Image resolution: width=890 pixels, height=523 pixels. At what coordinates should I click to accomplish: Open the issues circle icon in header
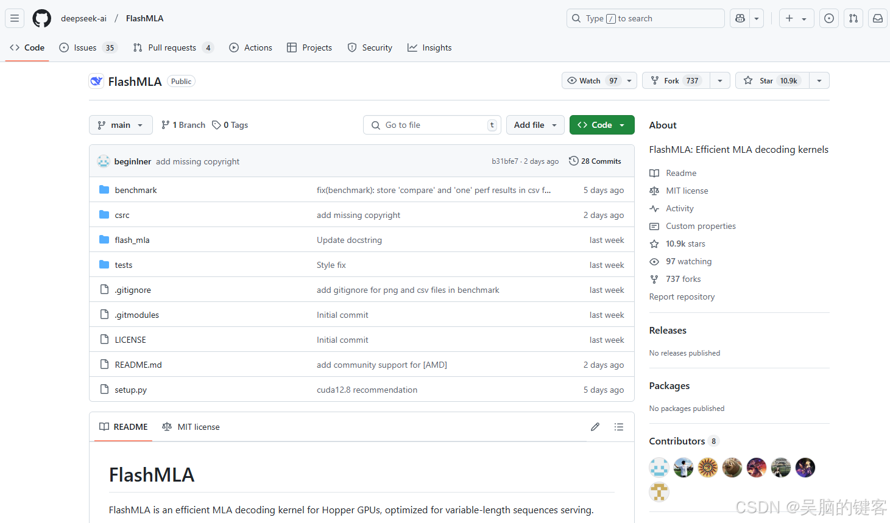point(829,18)
